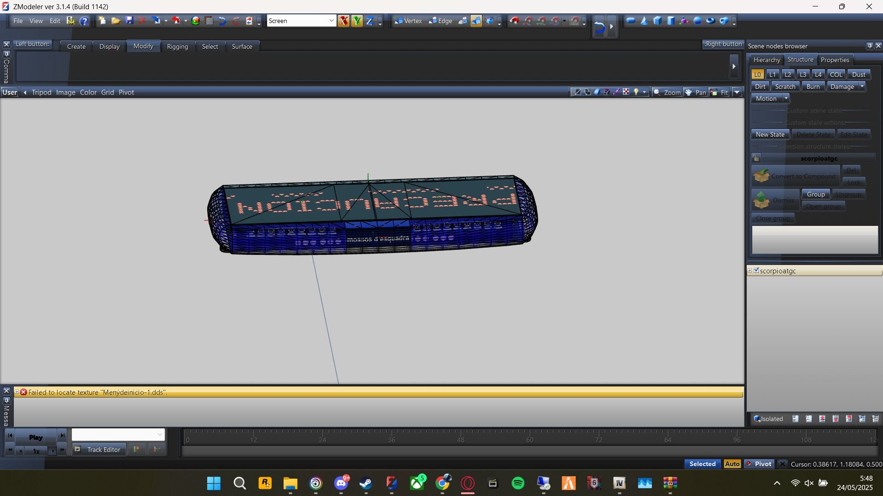Image resolution: width=883 pixels, height=496 pixels.
Task: Switch to Edge editing level
Action: pos(441,21)
